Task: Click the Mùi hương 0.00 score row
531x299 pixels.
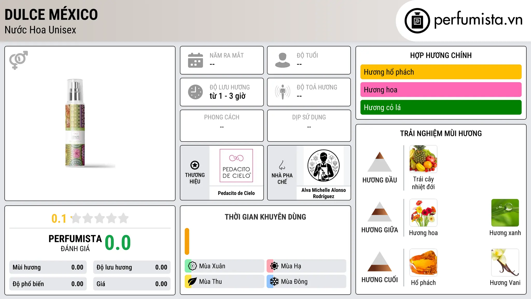Action: [48, 267]
